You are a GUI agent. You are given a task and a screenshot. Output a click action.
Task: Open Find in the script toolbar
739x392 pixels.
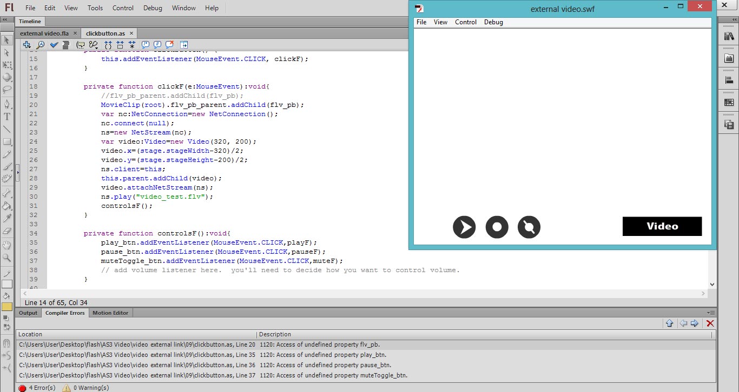click(x=40, y=45)
